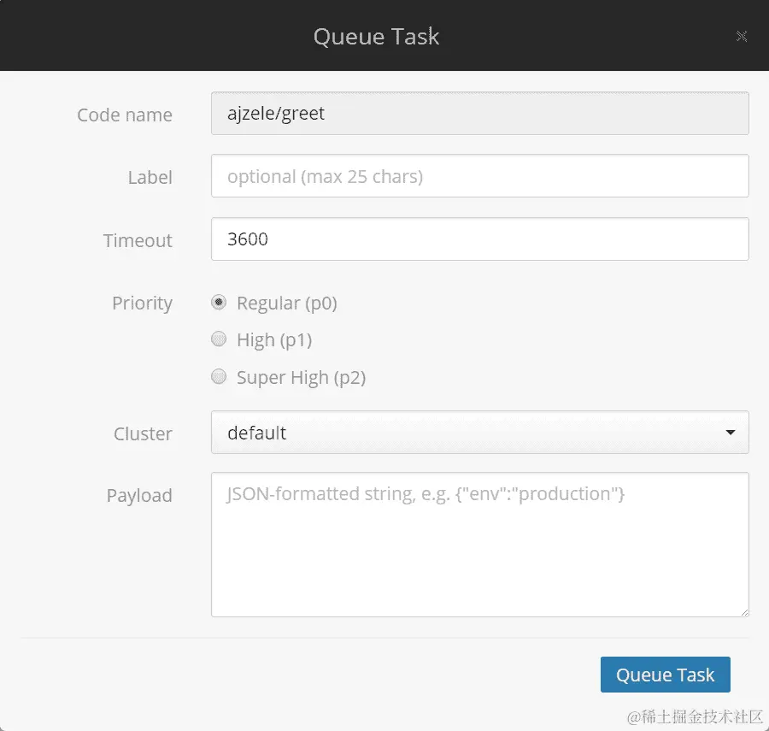The height and width of the screenshot is (731, 769).
Task: Click the Timeout field containing 3600
Action: 479,239
